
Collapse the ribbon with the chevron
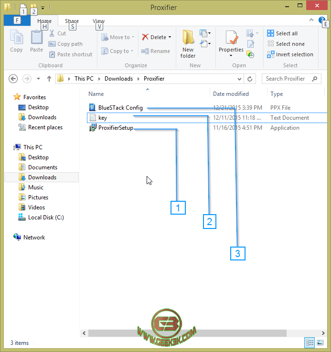311,20
